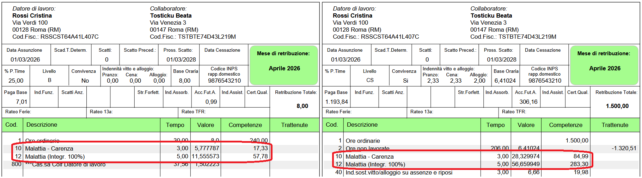Click left table's Descrizione column header
This screenshot has width=642, height=178.
[x=42, y=125]
